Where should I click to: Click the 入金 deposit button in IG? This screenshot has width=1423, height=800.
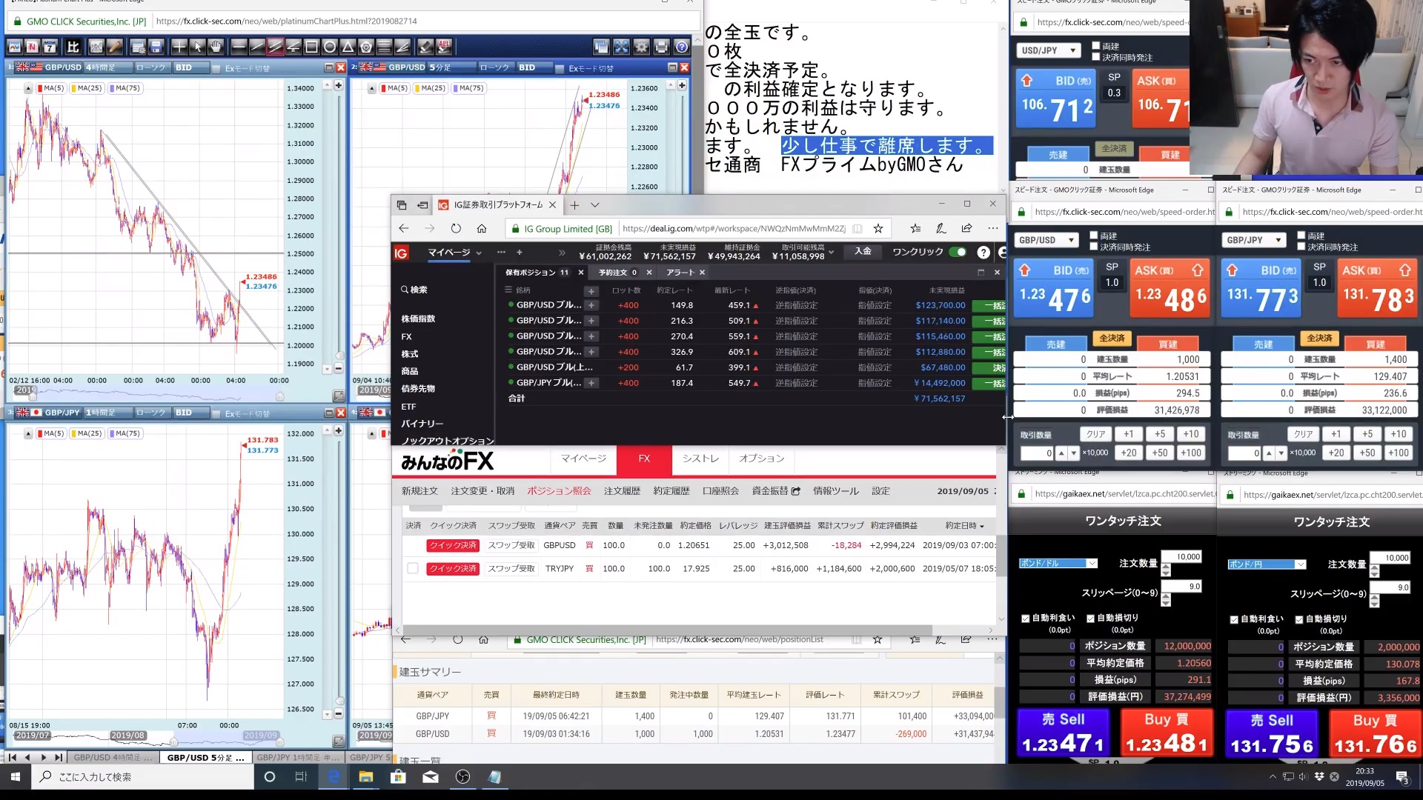coord(863,252)
